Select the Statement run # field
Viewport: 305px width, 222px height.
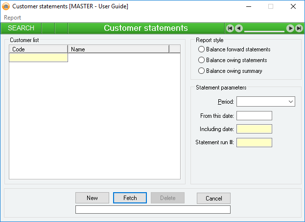tap(254, 143)
